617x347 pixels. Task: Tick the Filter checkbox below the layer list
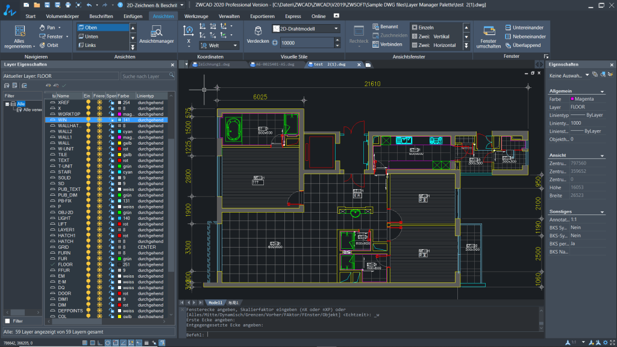[x=7, y=321]
